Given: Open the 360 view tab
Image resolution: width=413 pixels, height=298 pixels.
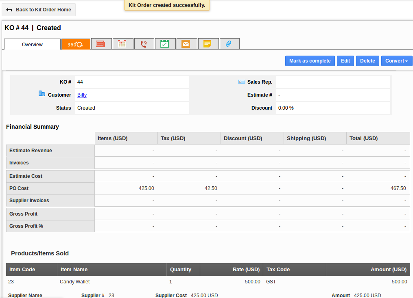Looking at the screenshot, I should (x=75, y=43).
